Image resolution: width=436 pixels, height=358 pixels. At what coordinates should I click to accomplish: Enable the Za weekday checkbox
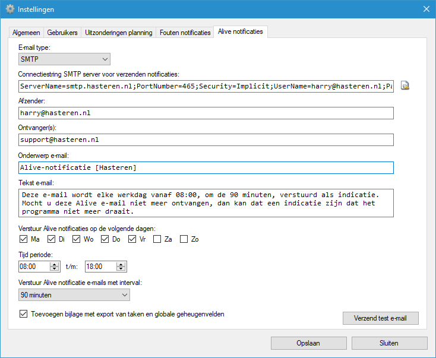(x=157, y=239)
